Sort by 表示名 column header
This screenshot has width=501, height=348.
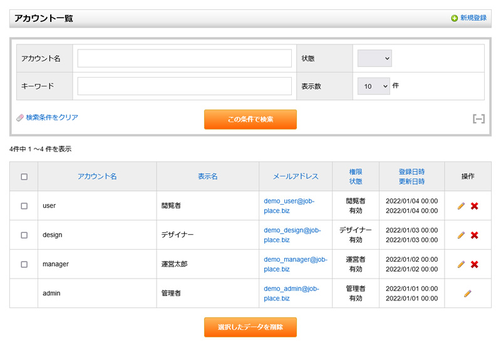pyautogui.click(x=208, y=177)
